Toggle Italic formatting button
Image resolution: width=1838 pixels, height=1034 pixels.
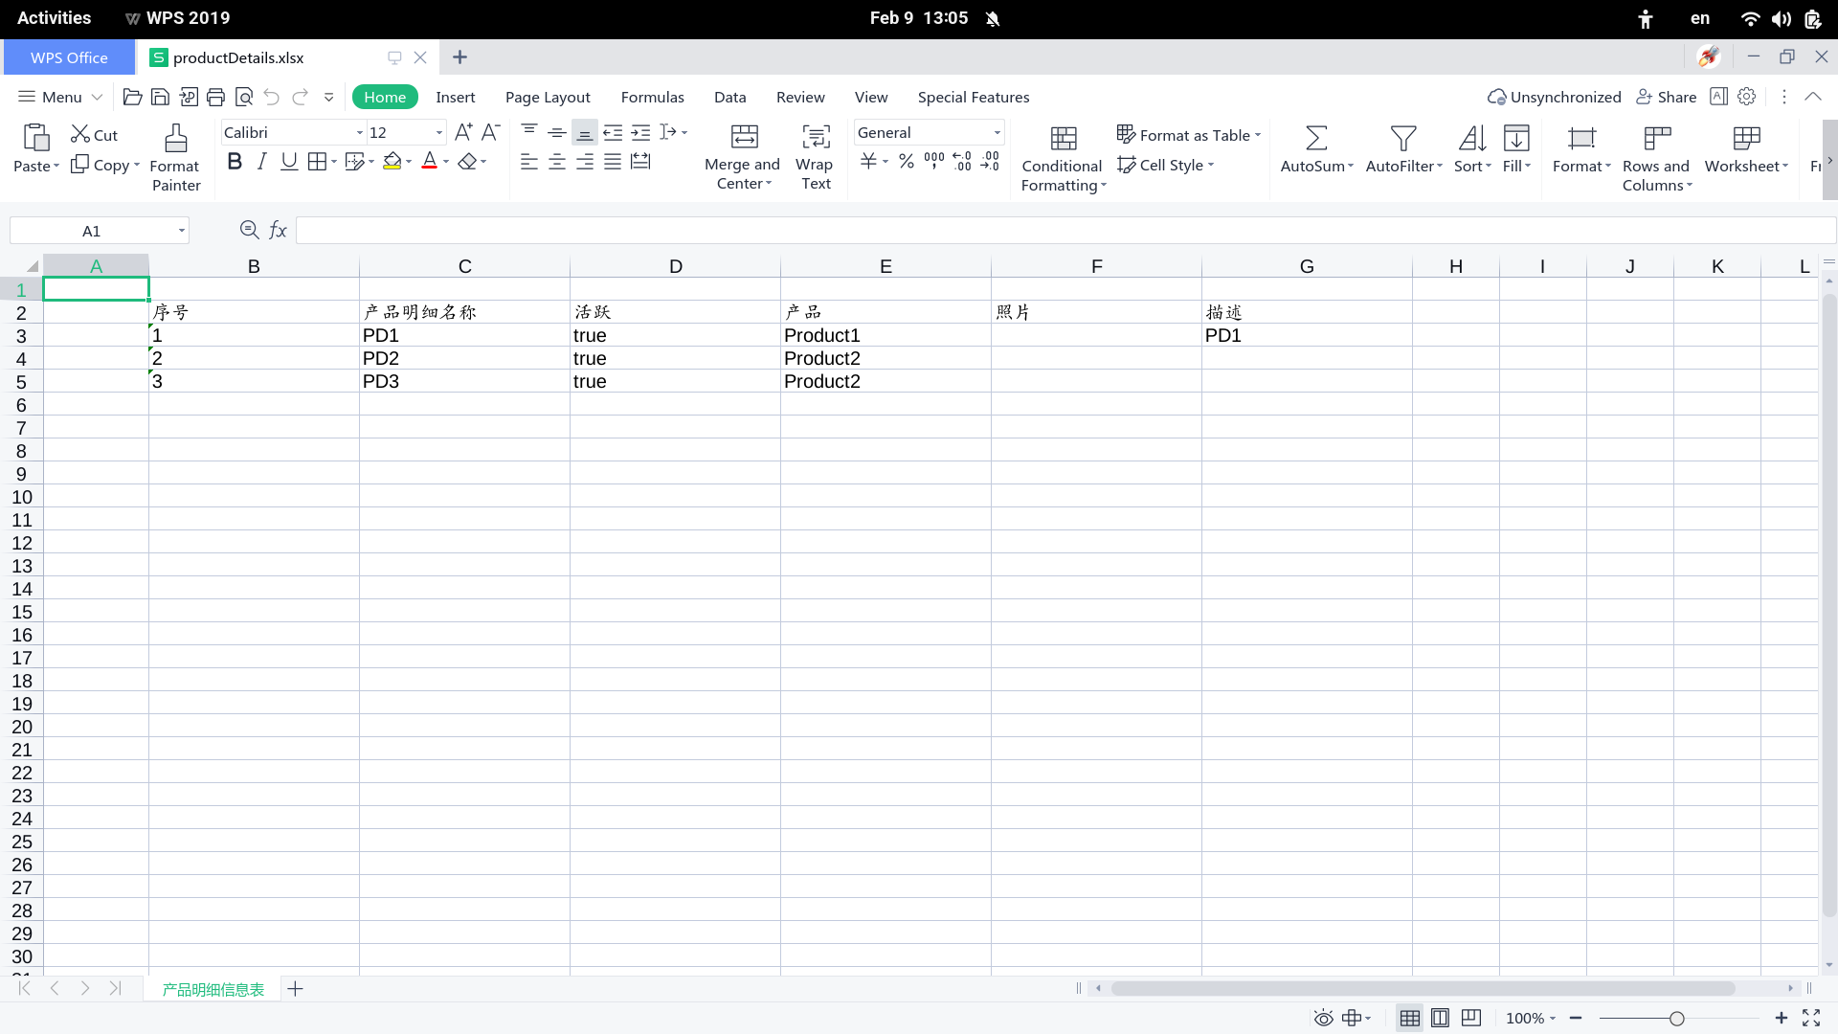(260, 162)
